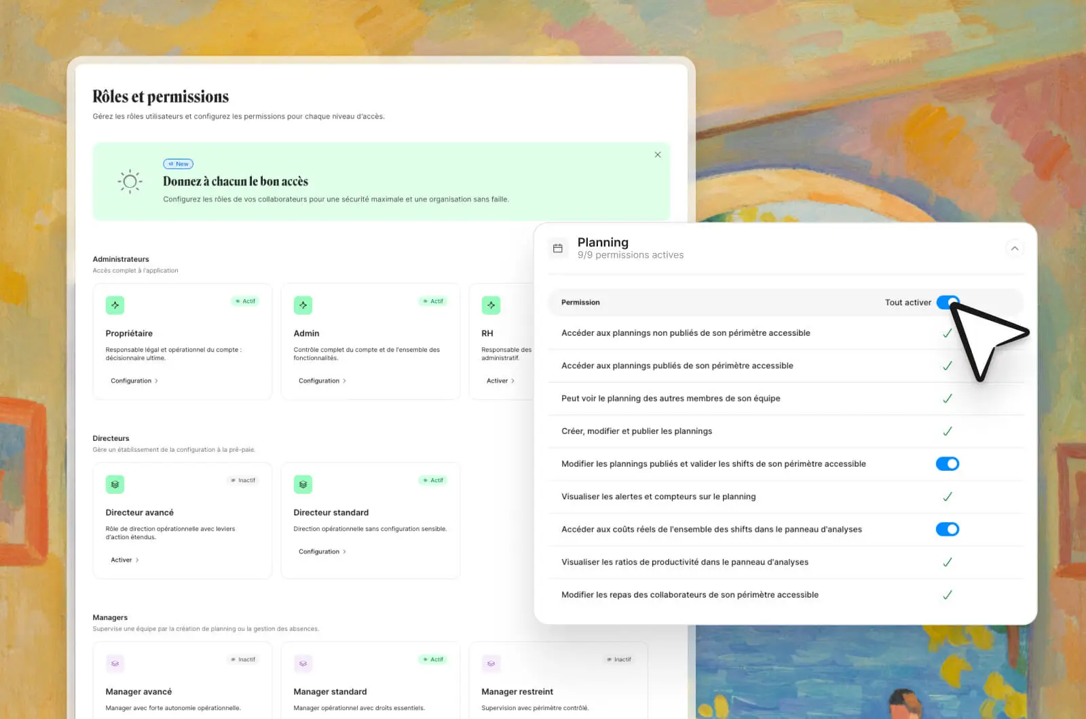Click the Manager avancé role icon
This screenshot has height=719, width=1086.
pos(115,663)
